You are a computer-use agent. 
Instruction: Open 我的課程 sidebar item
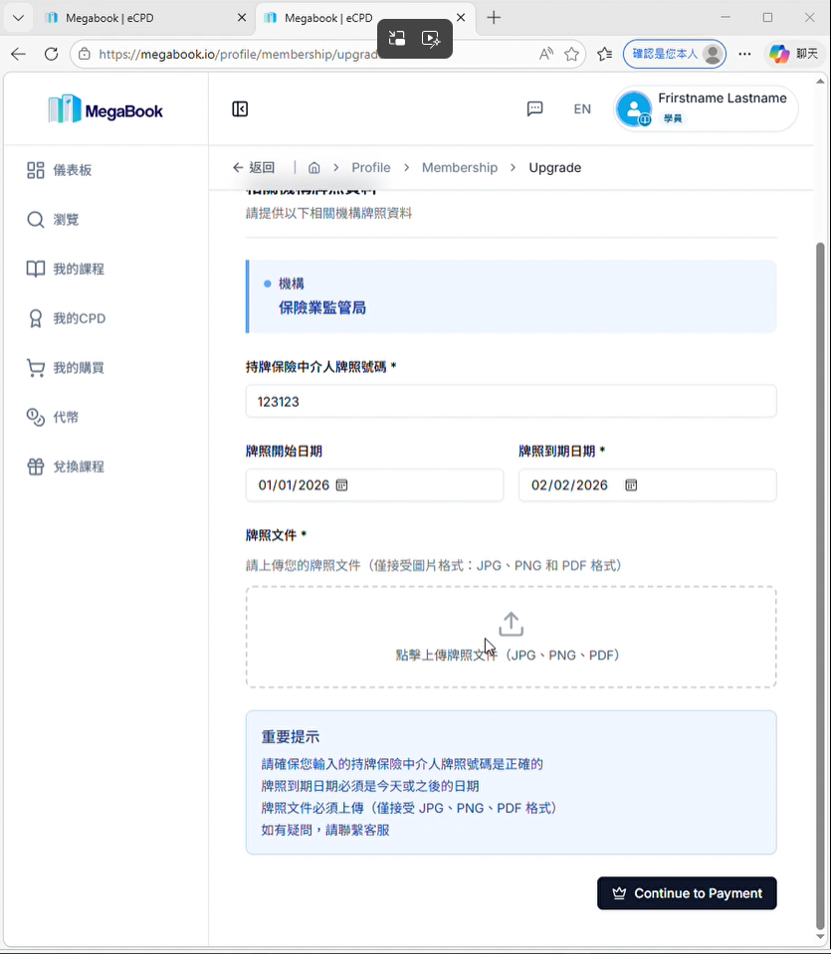pos(65,269)
